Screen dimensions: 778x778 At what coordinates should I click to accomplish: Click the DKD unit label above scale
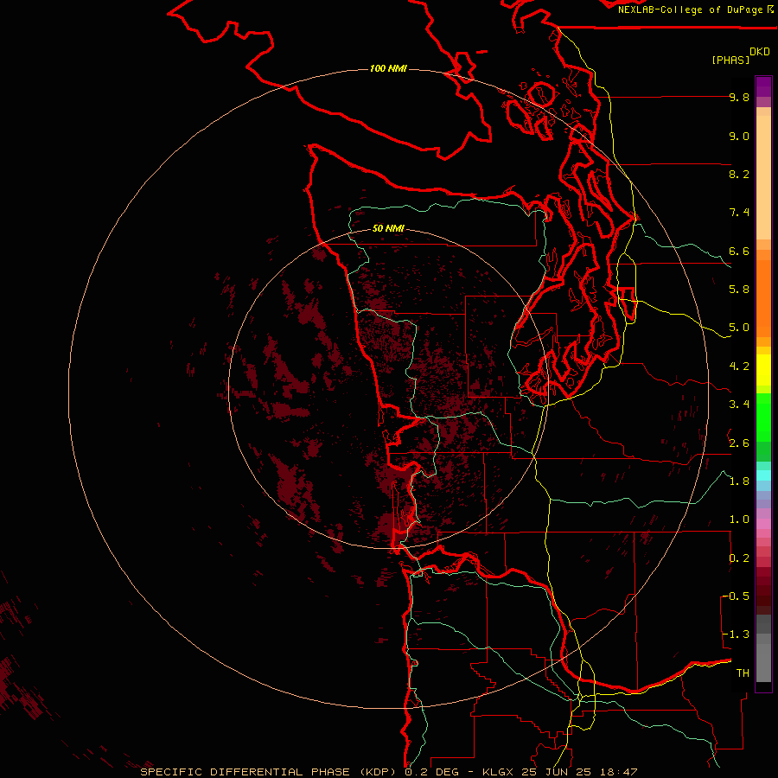click(x=760, y=52)
